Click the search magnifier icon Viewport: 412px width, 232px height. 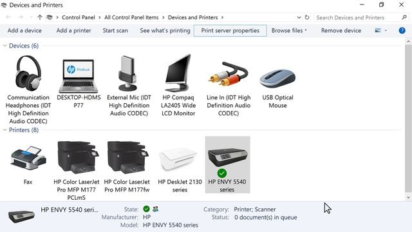(x=404, y=17)
